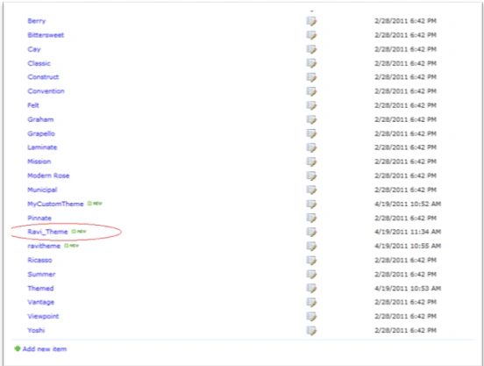484x366 pixels.
Task: Click the modified date in Mission row
Action: click(x=406, y=161)
